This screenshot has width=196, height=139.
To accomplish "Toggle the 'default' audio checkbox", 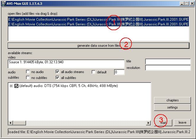I will click(x=93, y=72).
